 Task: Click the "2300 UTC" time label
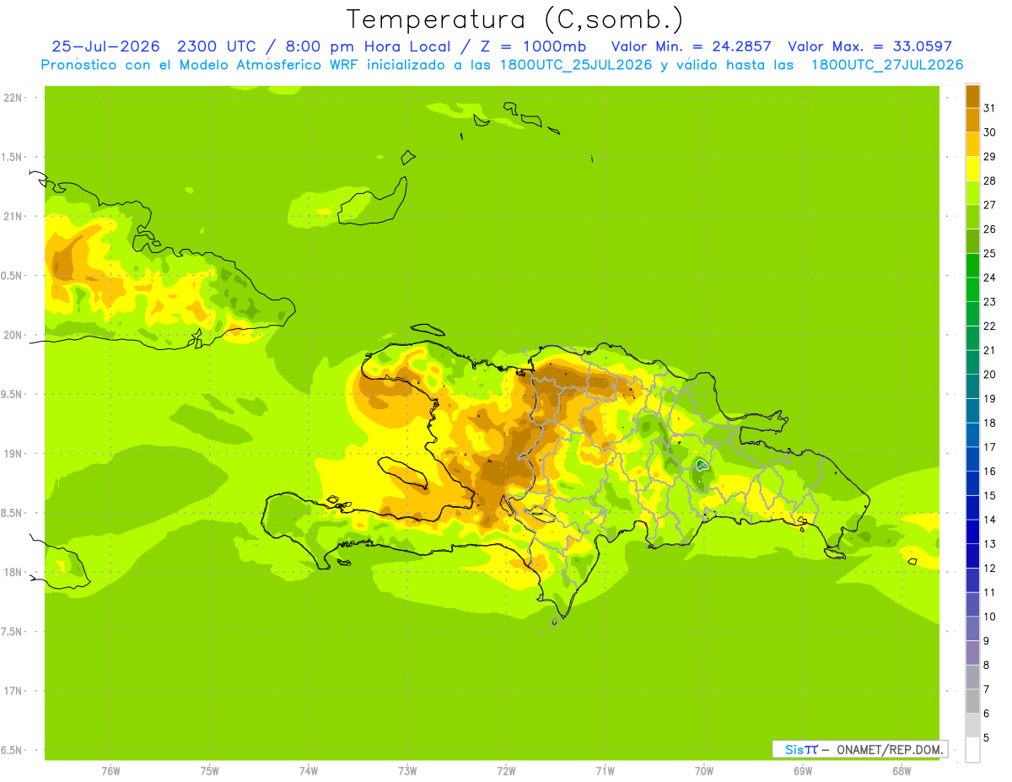216,46
